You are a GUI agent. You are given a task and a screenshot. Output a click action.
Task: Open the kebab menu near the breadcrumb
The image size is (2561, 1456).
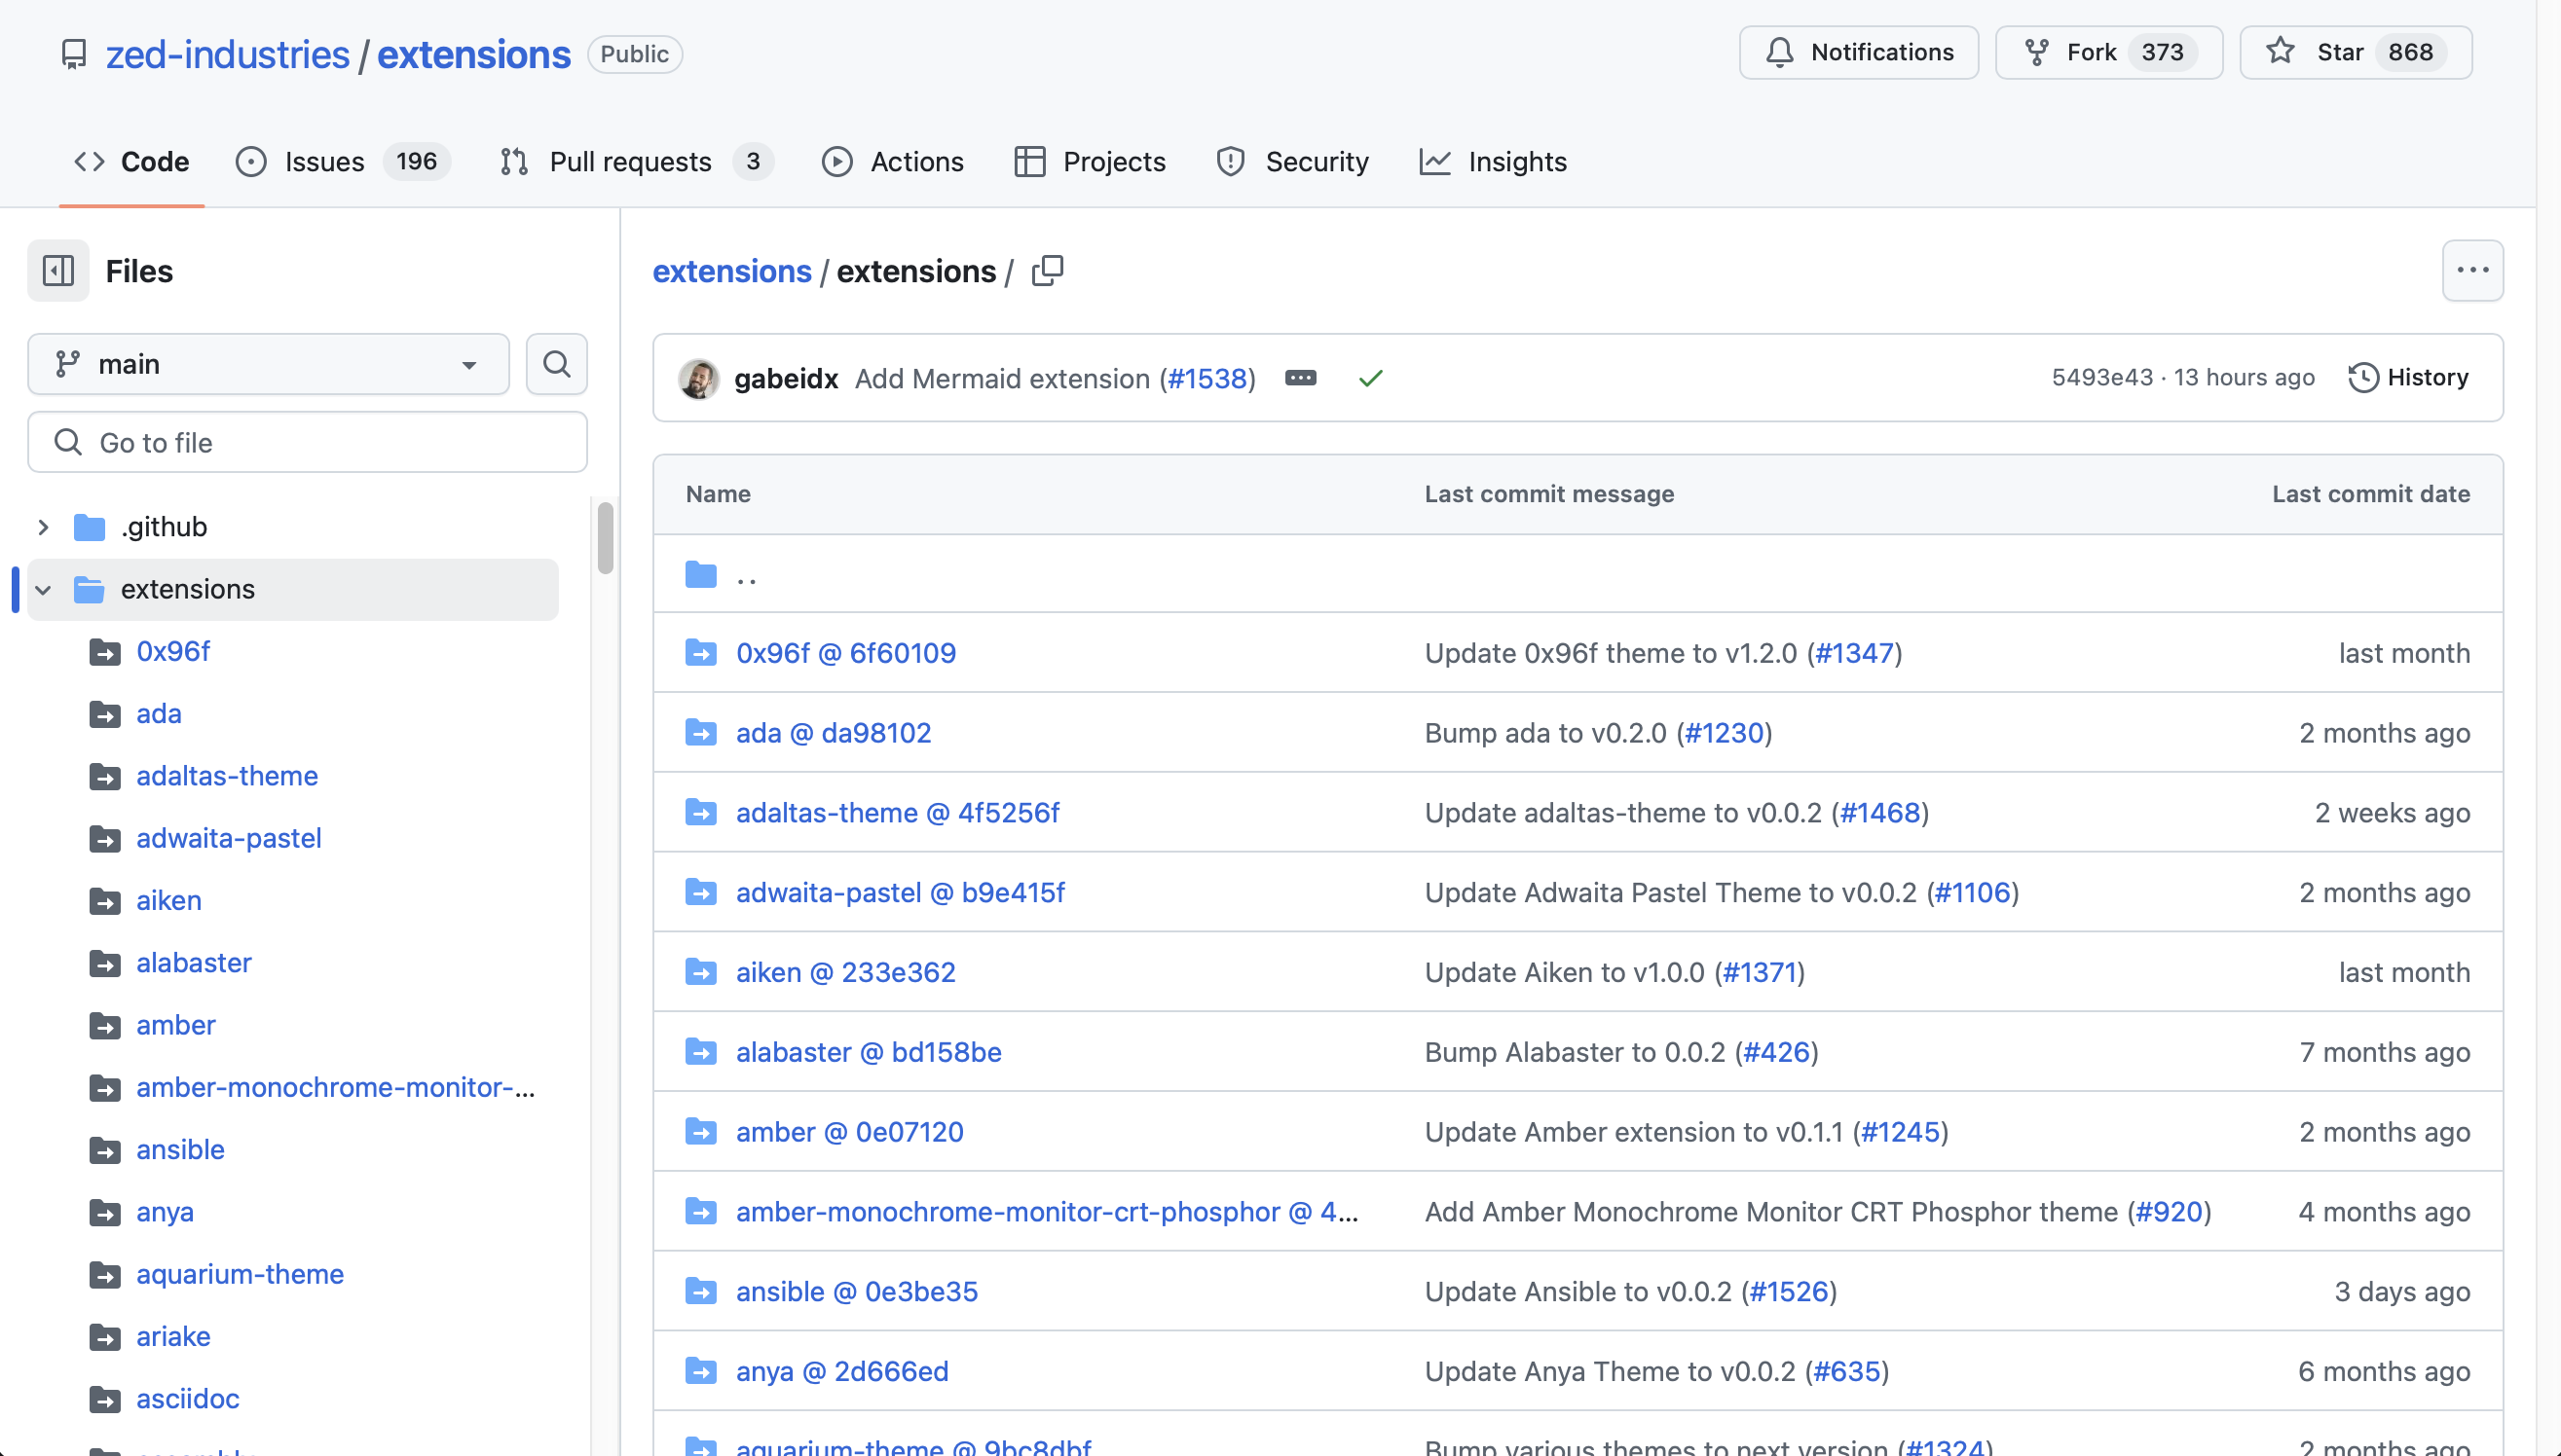pos(2472,270)
